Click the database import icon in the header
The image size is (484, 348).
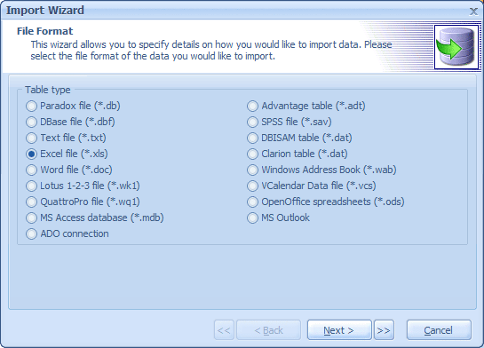pyautogui.click(x=456, y=47)
